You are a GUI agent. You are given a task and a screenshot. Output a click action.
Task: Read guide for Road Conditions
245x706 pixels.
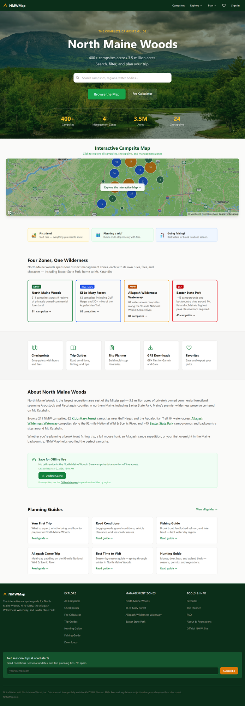tap(104, 538)
